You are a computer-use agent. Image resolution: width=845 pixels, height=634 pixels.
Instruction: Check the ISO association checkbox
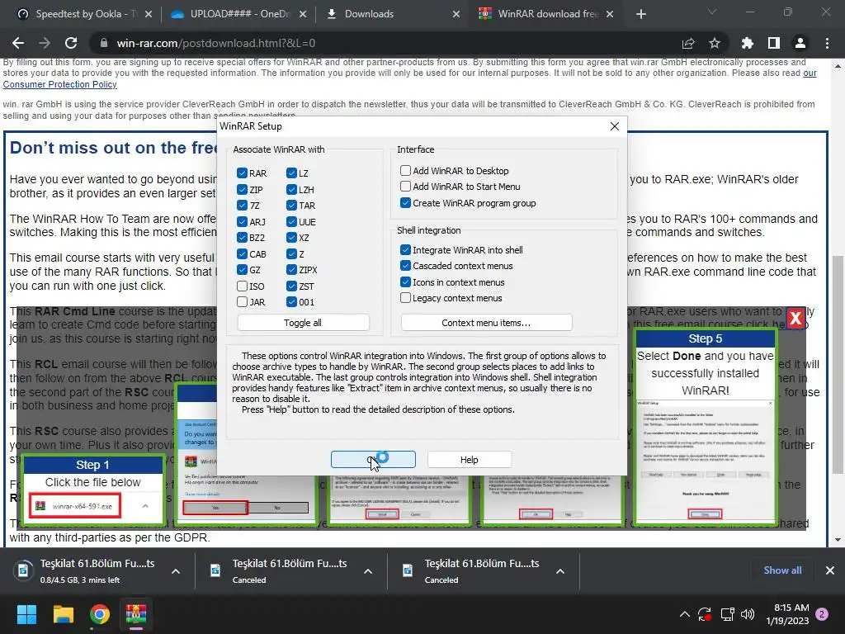tap(242, 286)
